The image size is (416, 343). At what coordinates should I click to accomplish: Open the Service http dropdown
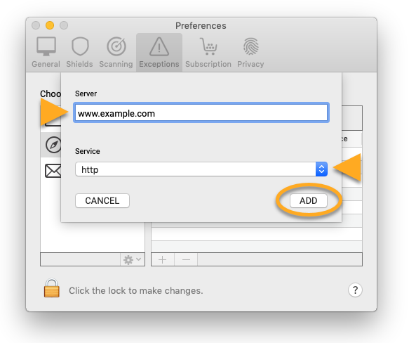click(201, 169)
